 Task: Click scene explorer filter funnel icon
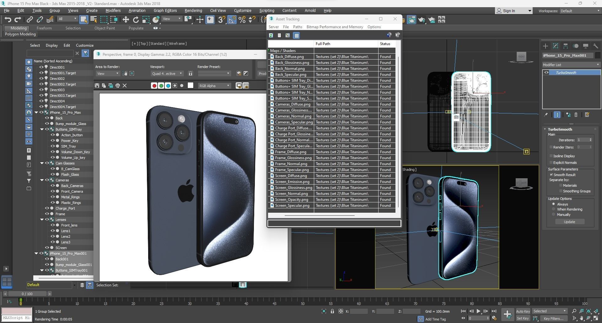coord(85,53)
